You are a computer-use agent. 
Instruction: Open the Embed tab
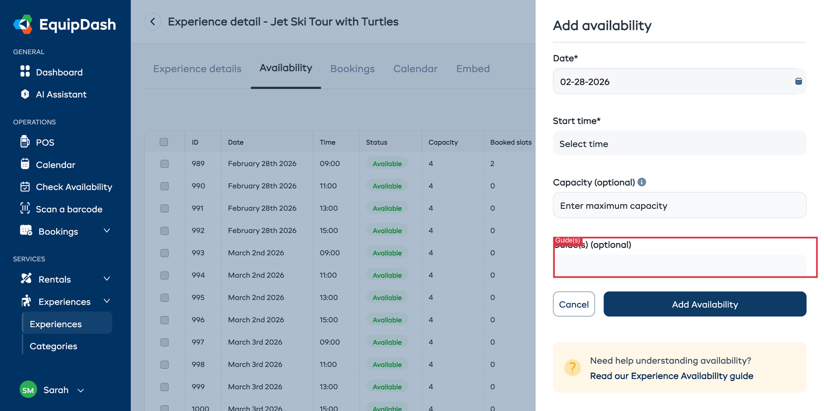click(x=473, y=69)
